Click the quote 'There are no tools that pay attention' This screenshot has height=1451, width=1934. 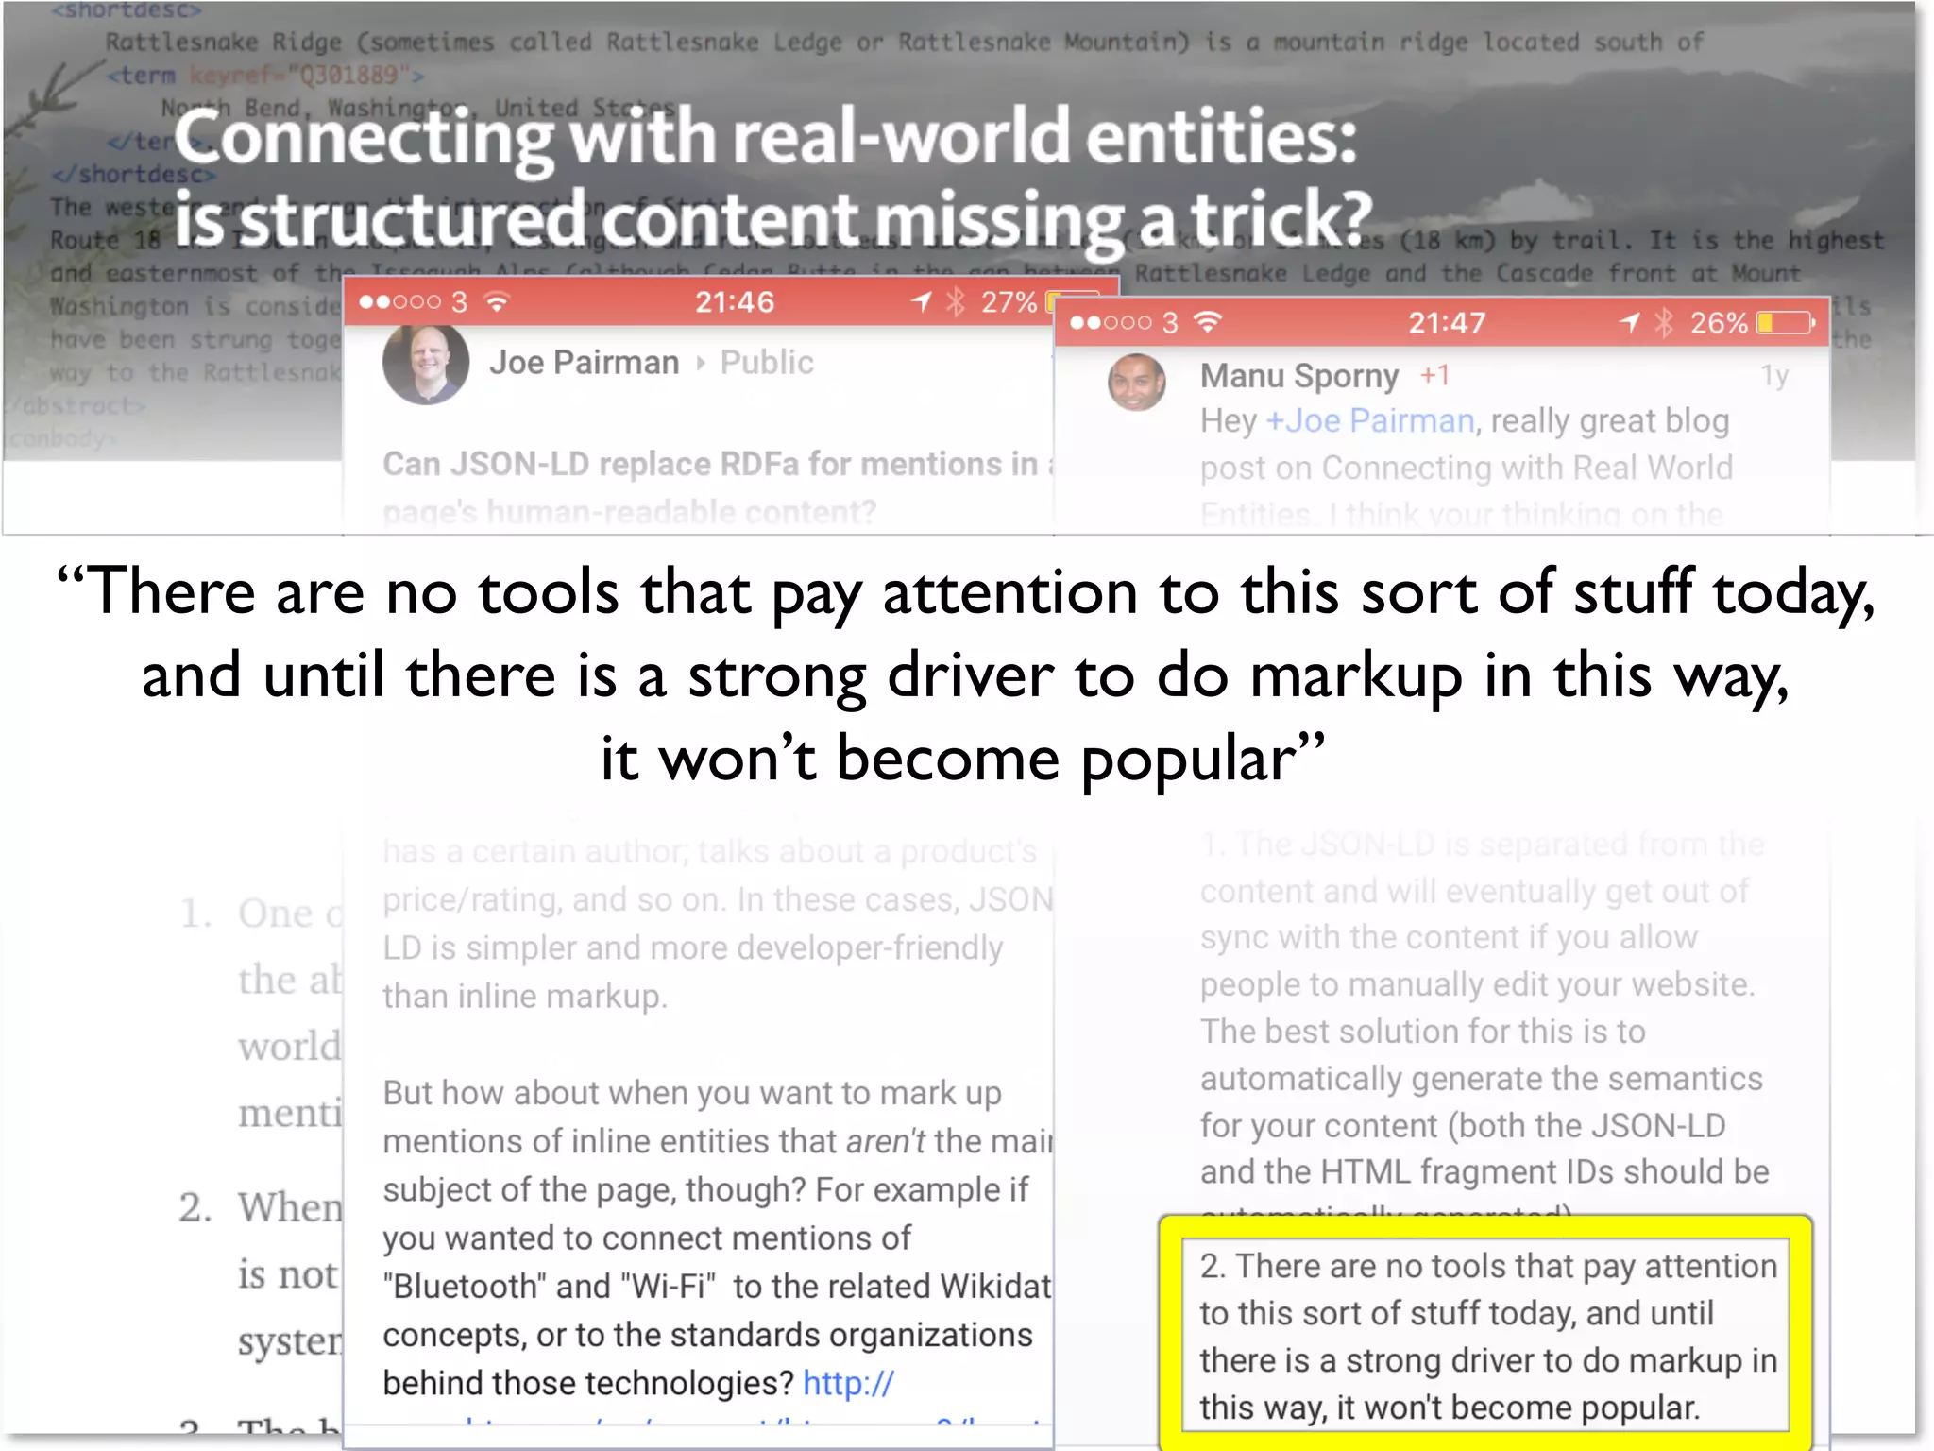pyautogui.click(x=963, y=674)
